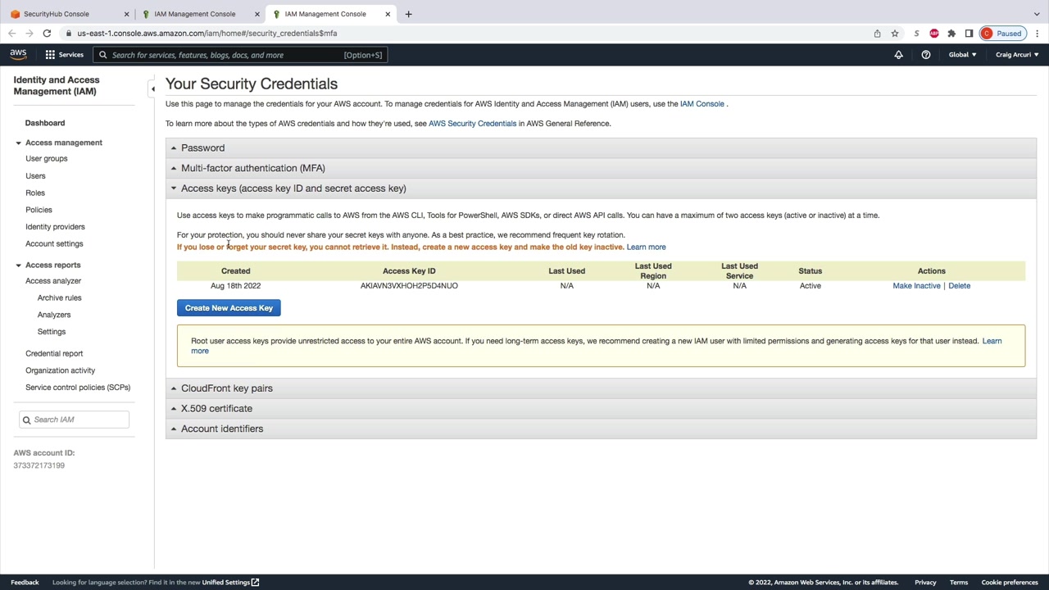1049x590 pixels.
Task: Bookmark this page with the star icon
Action: click(895, 34)
